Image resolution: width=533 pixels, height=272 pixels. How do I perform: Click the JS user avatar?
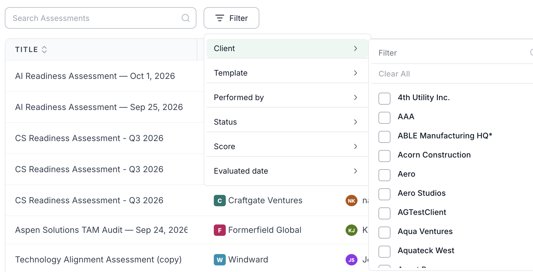[352, 260]
